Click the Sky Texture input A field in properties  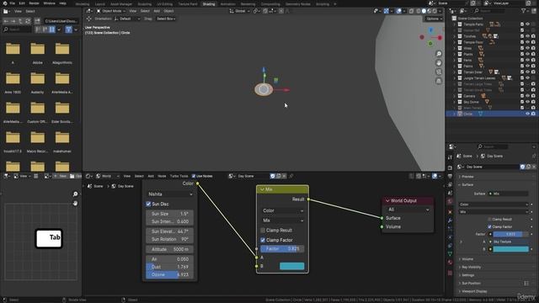tap(511, 242)
